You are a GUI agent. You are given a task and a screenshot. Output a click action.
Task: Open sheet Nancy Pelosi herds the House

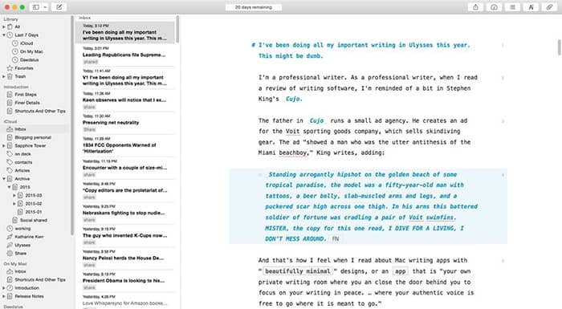coord(125,258)
